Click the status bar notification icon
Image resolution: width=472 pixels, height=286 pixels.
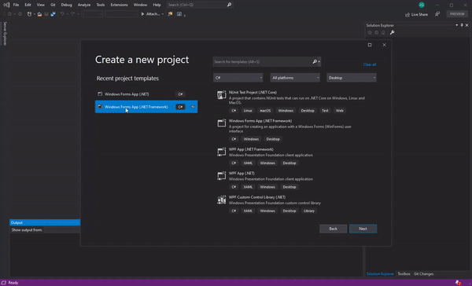point(458,283)
